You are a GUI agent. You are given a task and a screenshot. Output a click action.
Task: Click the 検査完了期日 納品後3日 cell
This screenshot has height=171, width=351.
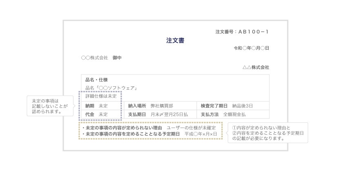pos(227,106)
